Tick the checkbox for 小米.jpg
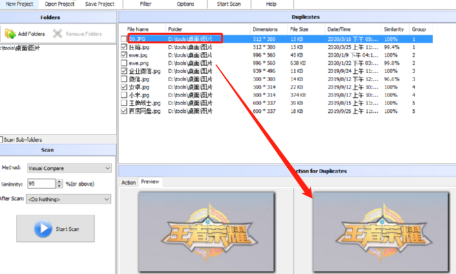 124,95
